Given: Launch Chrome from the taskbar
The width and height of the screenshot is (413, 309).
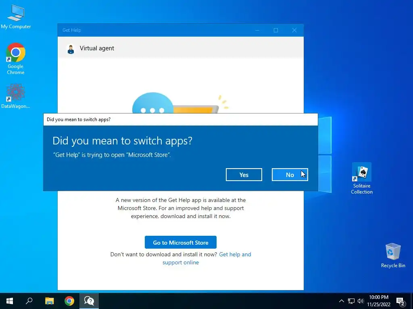Looking at the screenshot, I should (69, 301).
